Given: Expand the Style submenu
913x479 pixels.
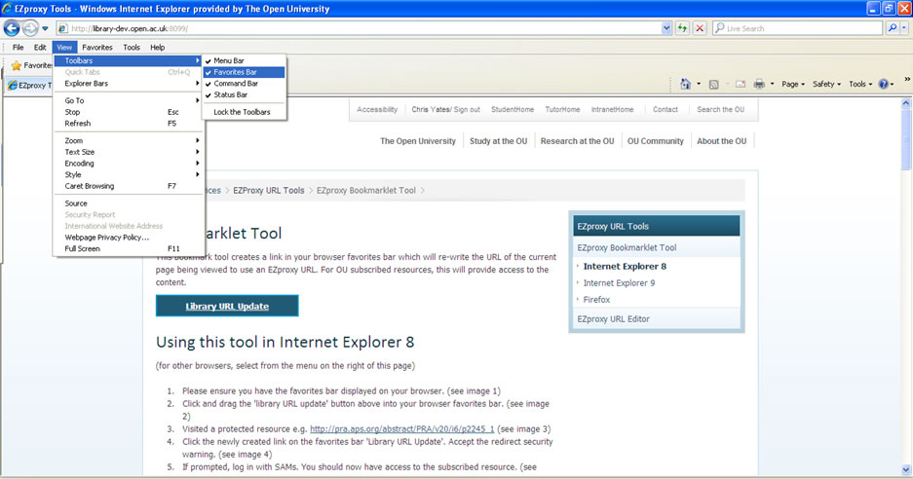Looking at the screenshot, I should (128, 174).
